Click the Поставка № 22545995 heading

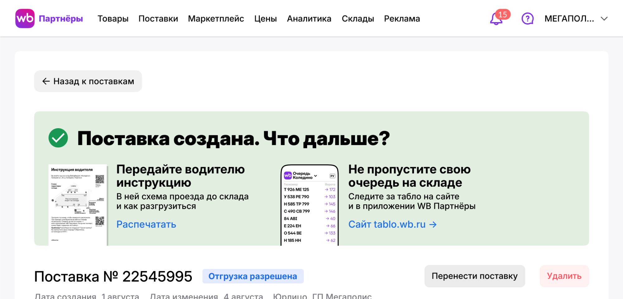coord(113,276)
